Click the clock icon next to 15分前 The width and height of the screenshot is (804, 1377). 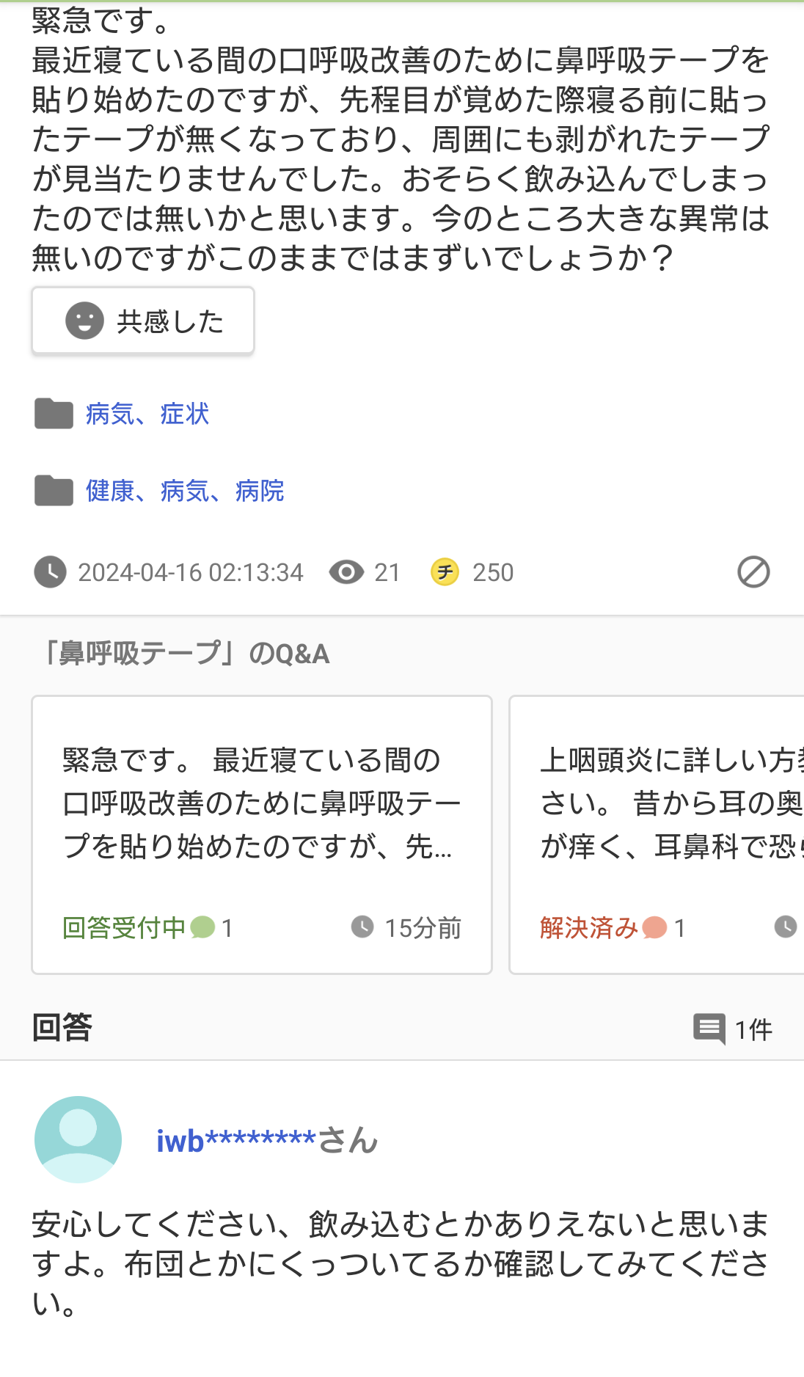(x=362, y=927)
